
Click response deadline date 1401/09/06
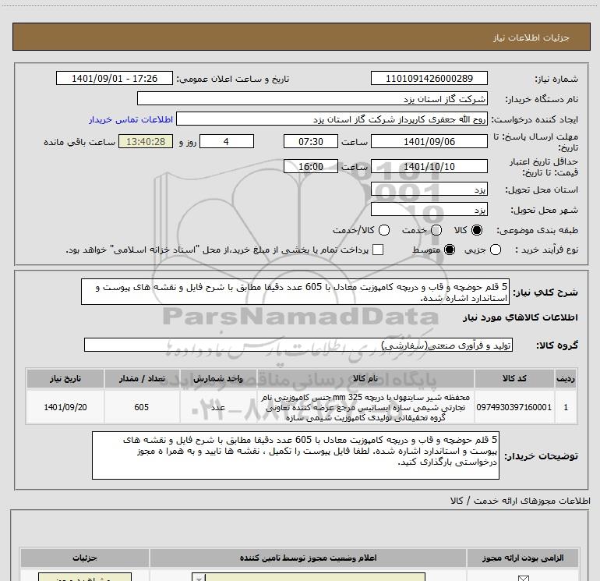click(x=429, y=141)
